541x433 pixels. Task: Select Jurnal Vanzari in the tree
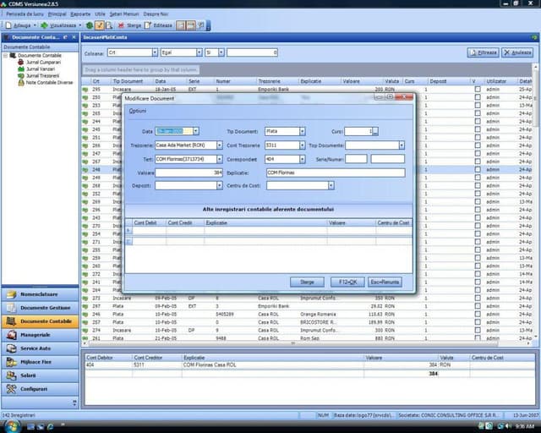(36, 69)
